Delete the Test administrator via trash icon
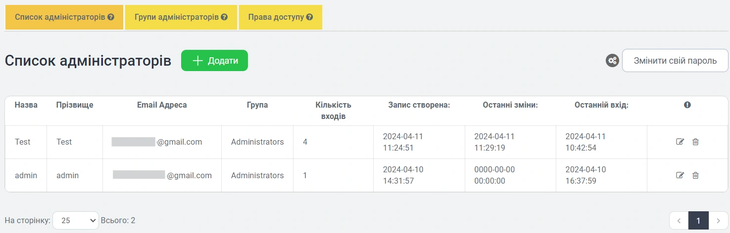The image size is (730, 233). coord(695,142)
